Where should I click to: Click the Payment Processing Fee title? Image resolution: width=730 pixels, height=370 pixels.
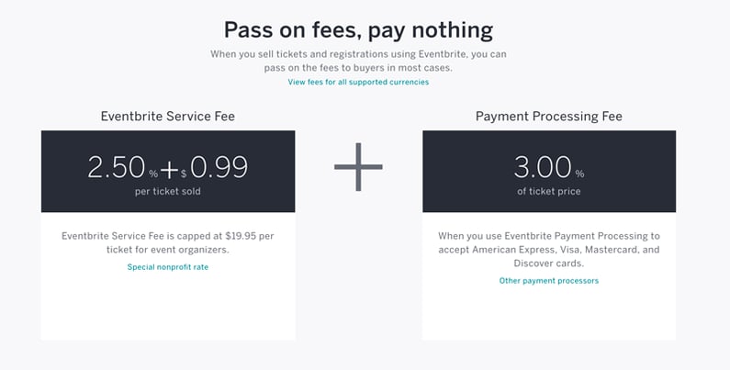click(x=549, y=116)
